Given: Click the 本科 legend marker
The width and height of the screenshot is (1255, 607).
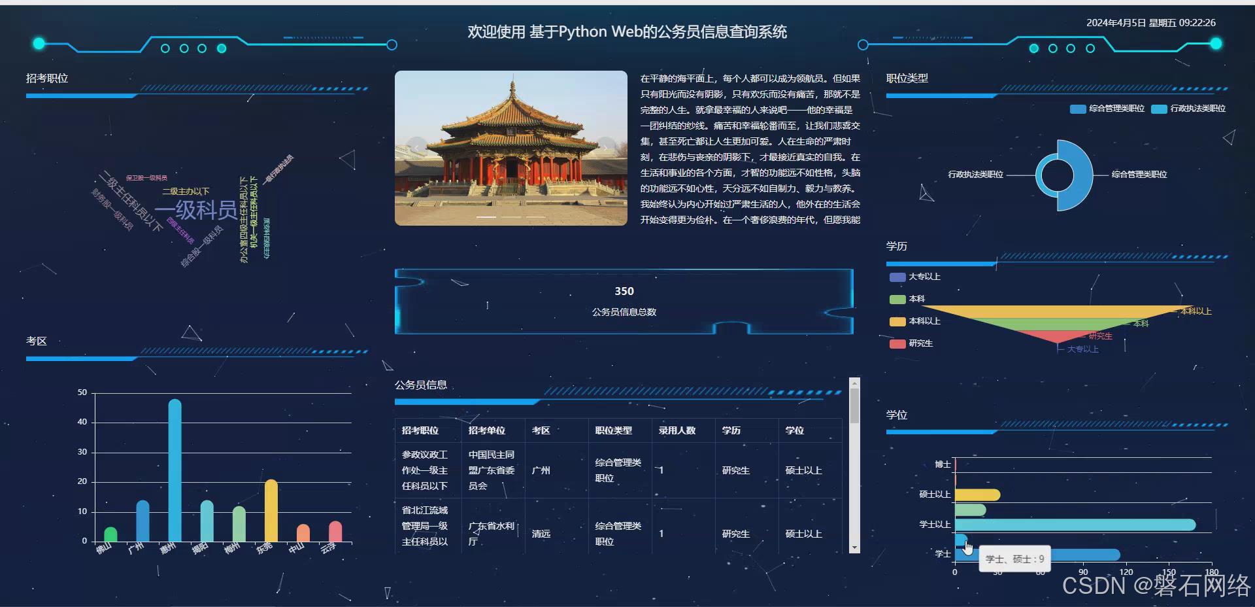Looking at the screenshot, I should pos(897,299).
